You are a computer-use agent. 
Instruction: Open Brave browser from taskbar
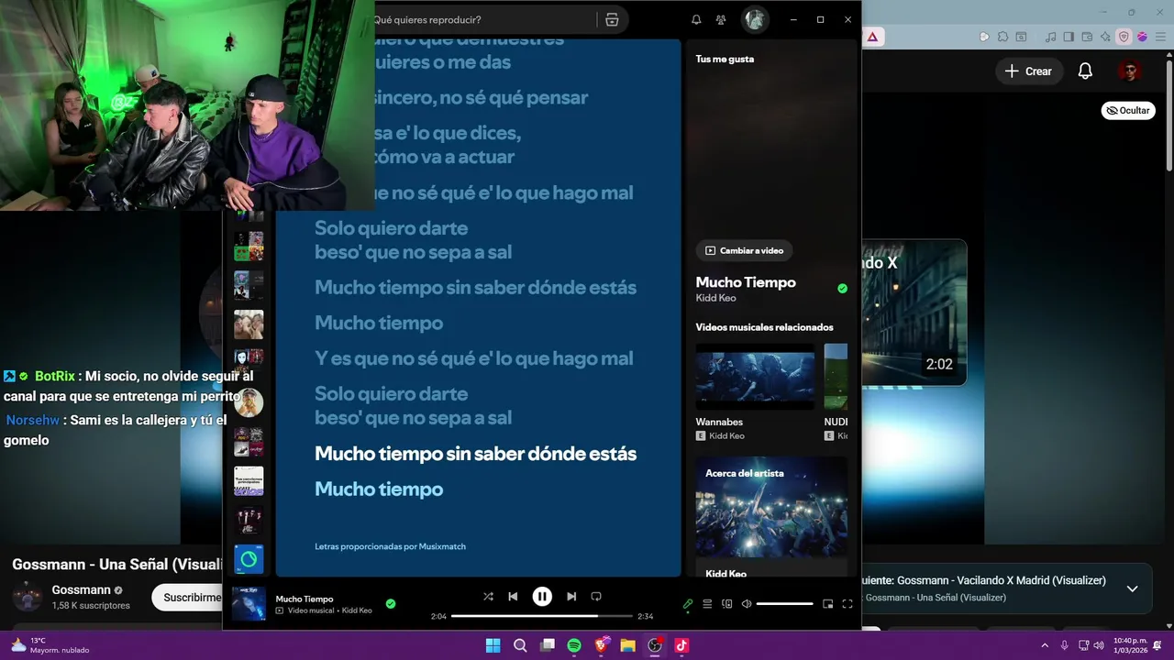[602, 645]
